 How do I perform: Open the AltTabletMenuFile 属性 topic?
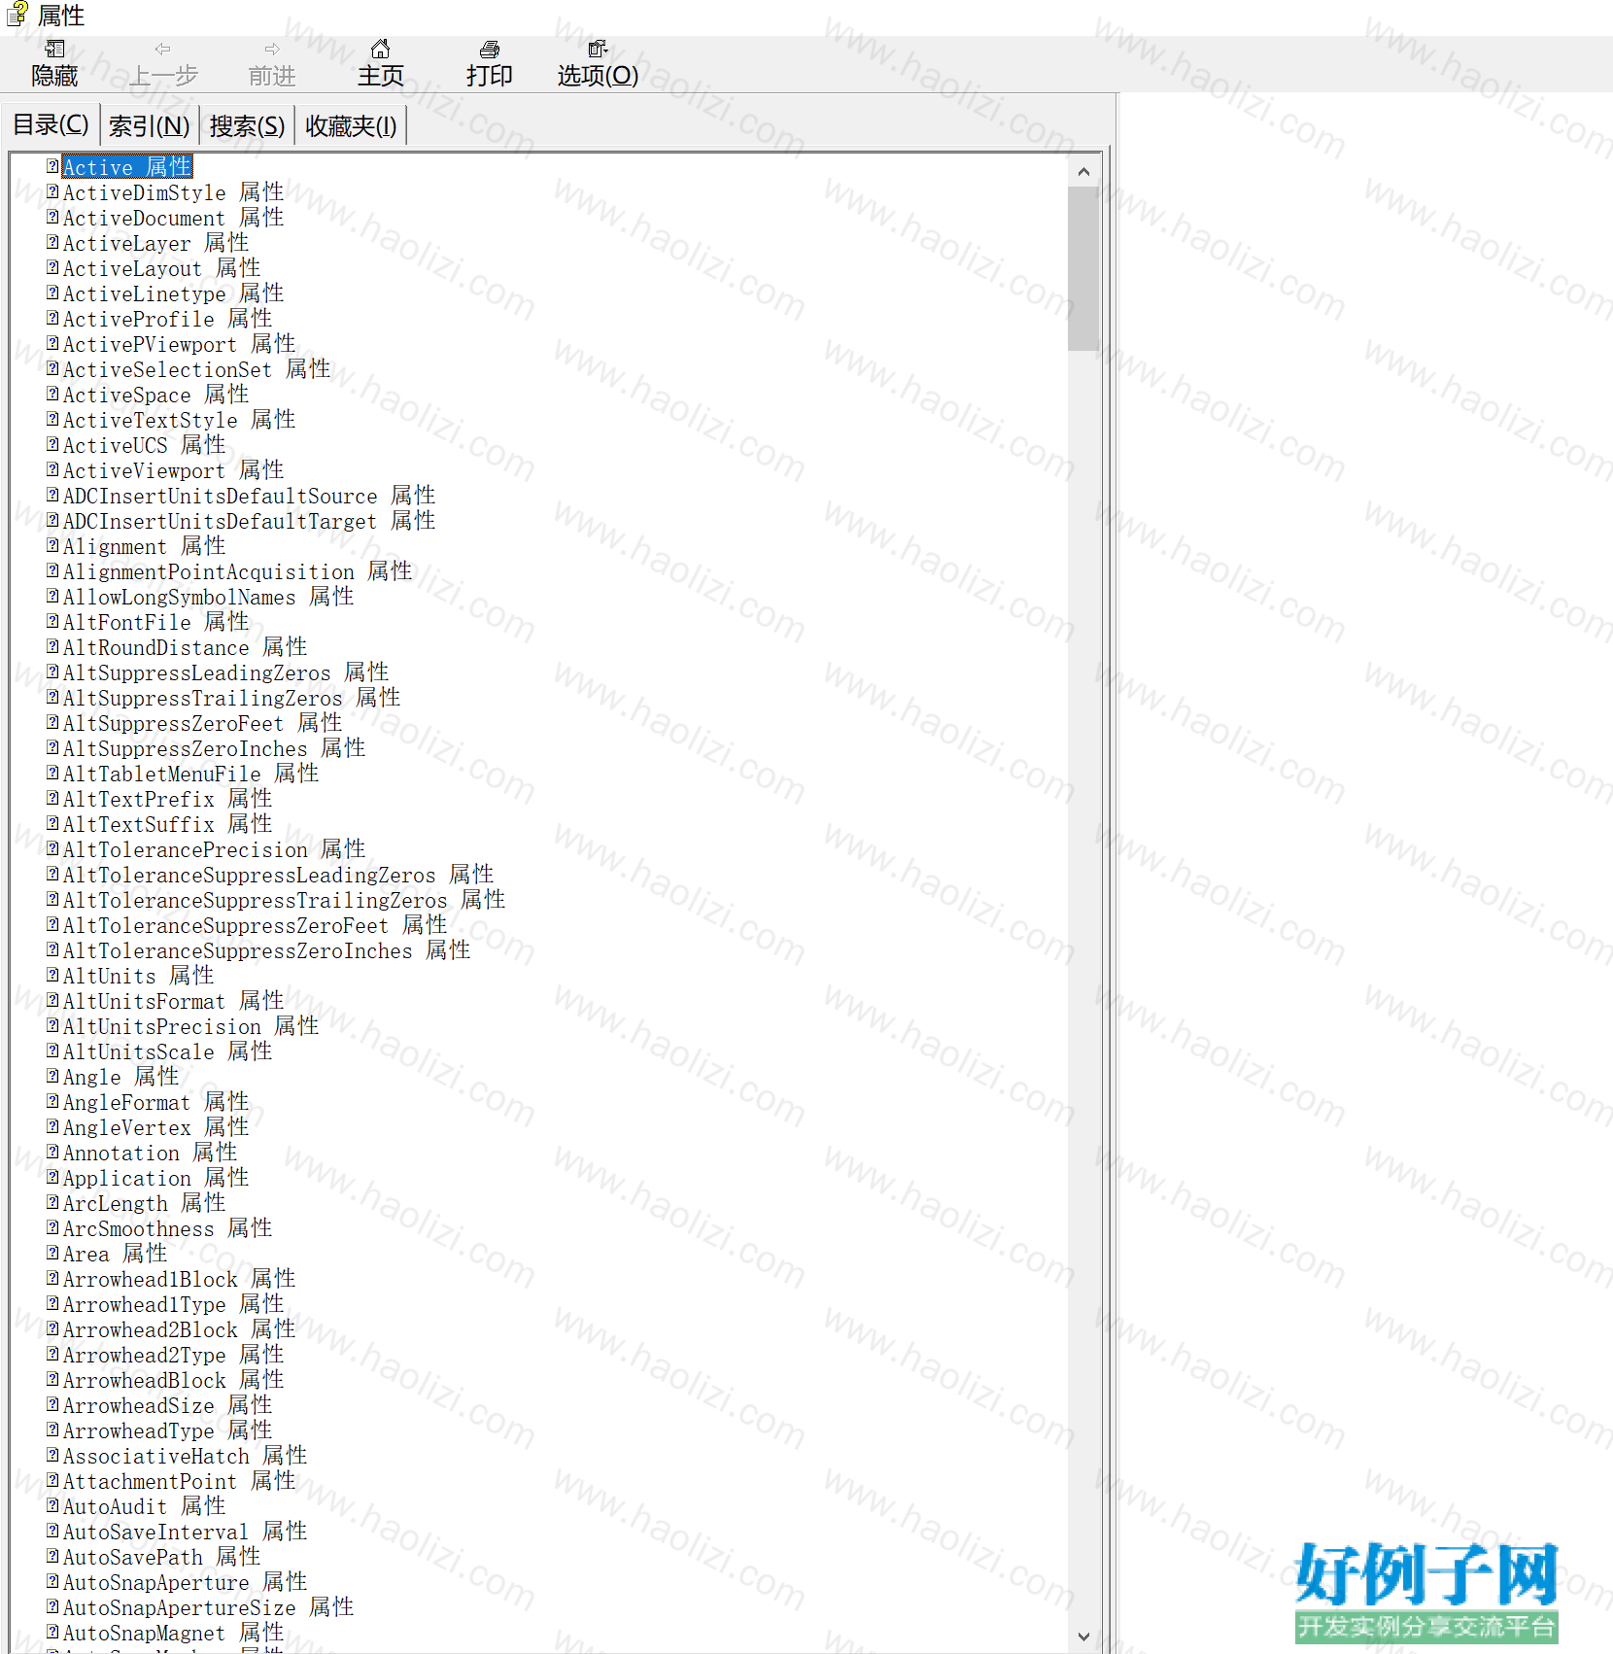click(190, 774)
